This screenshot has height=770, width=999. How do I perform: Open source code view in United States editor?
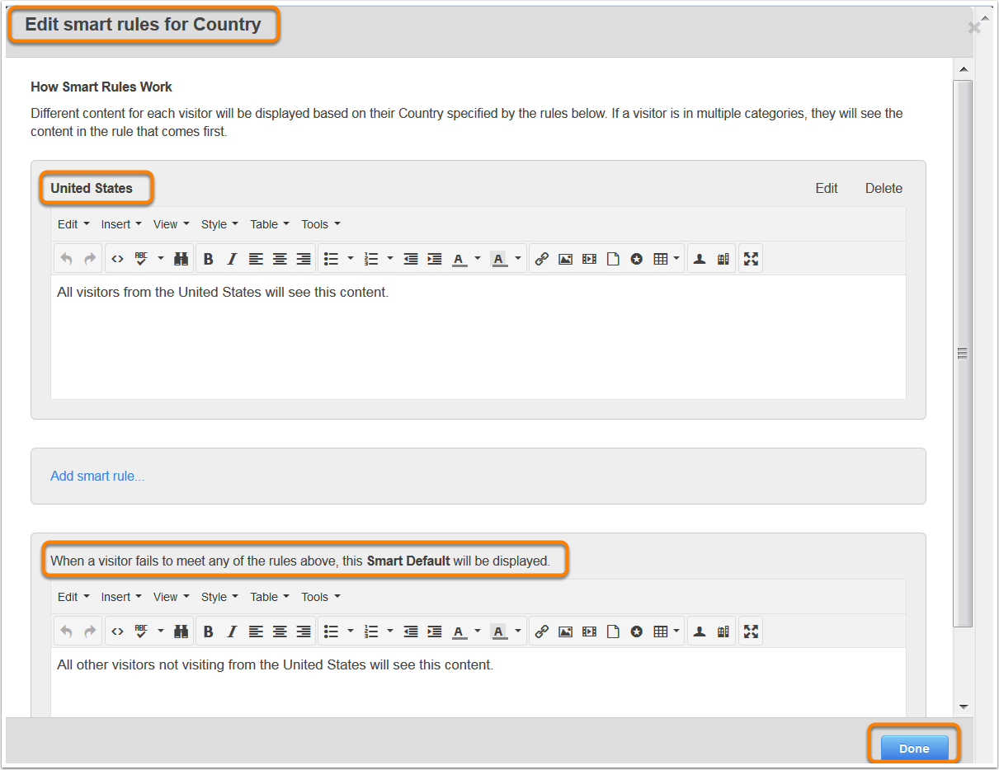click(x=117, y=259)
